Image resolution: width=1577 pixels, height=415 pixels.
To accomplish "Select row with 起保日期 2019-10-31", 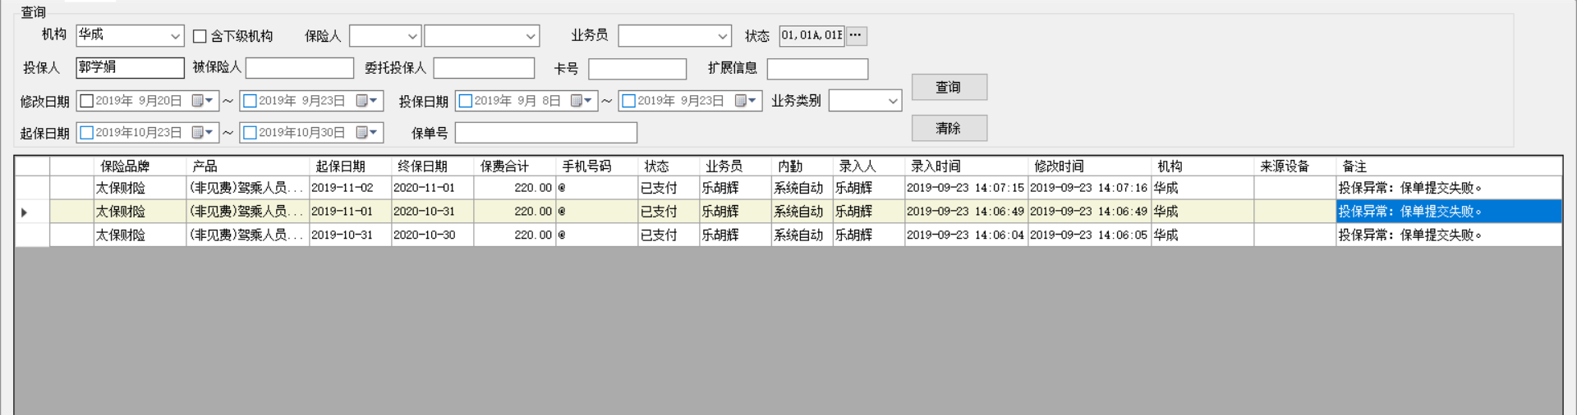I will pyautogui.click(x=788, y=235).
